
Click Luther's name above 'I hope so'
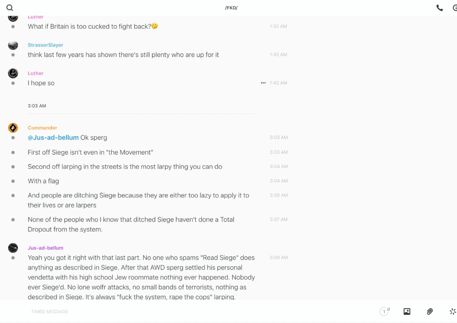[x=36, y=73]
